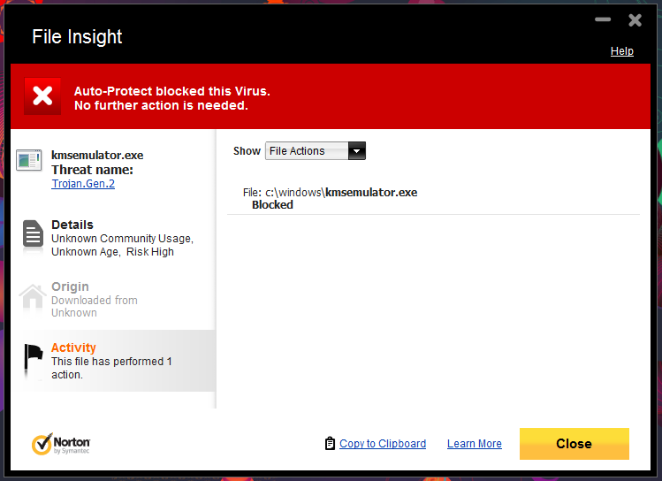Open the Trojan.Gen.2 threat name link
The image size is (662, 481).
[83, 184]
